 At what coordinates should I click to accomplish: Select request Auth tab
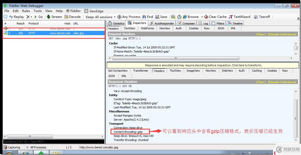179,28
